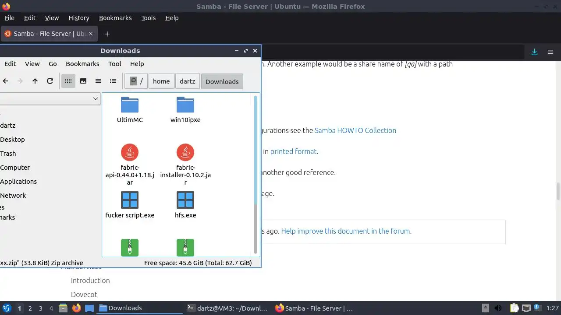Open file manager Go menu
The image size is (561, 315).
pyautogui.click(x=53, y=64)
